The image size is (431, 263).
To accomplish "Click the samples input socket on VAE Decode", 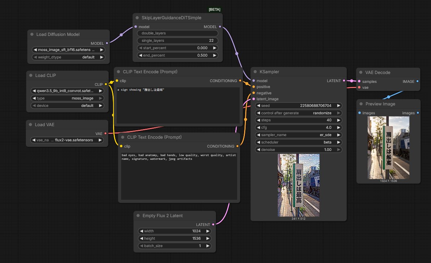I will point(359,81).
